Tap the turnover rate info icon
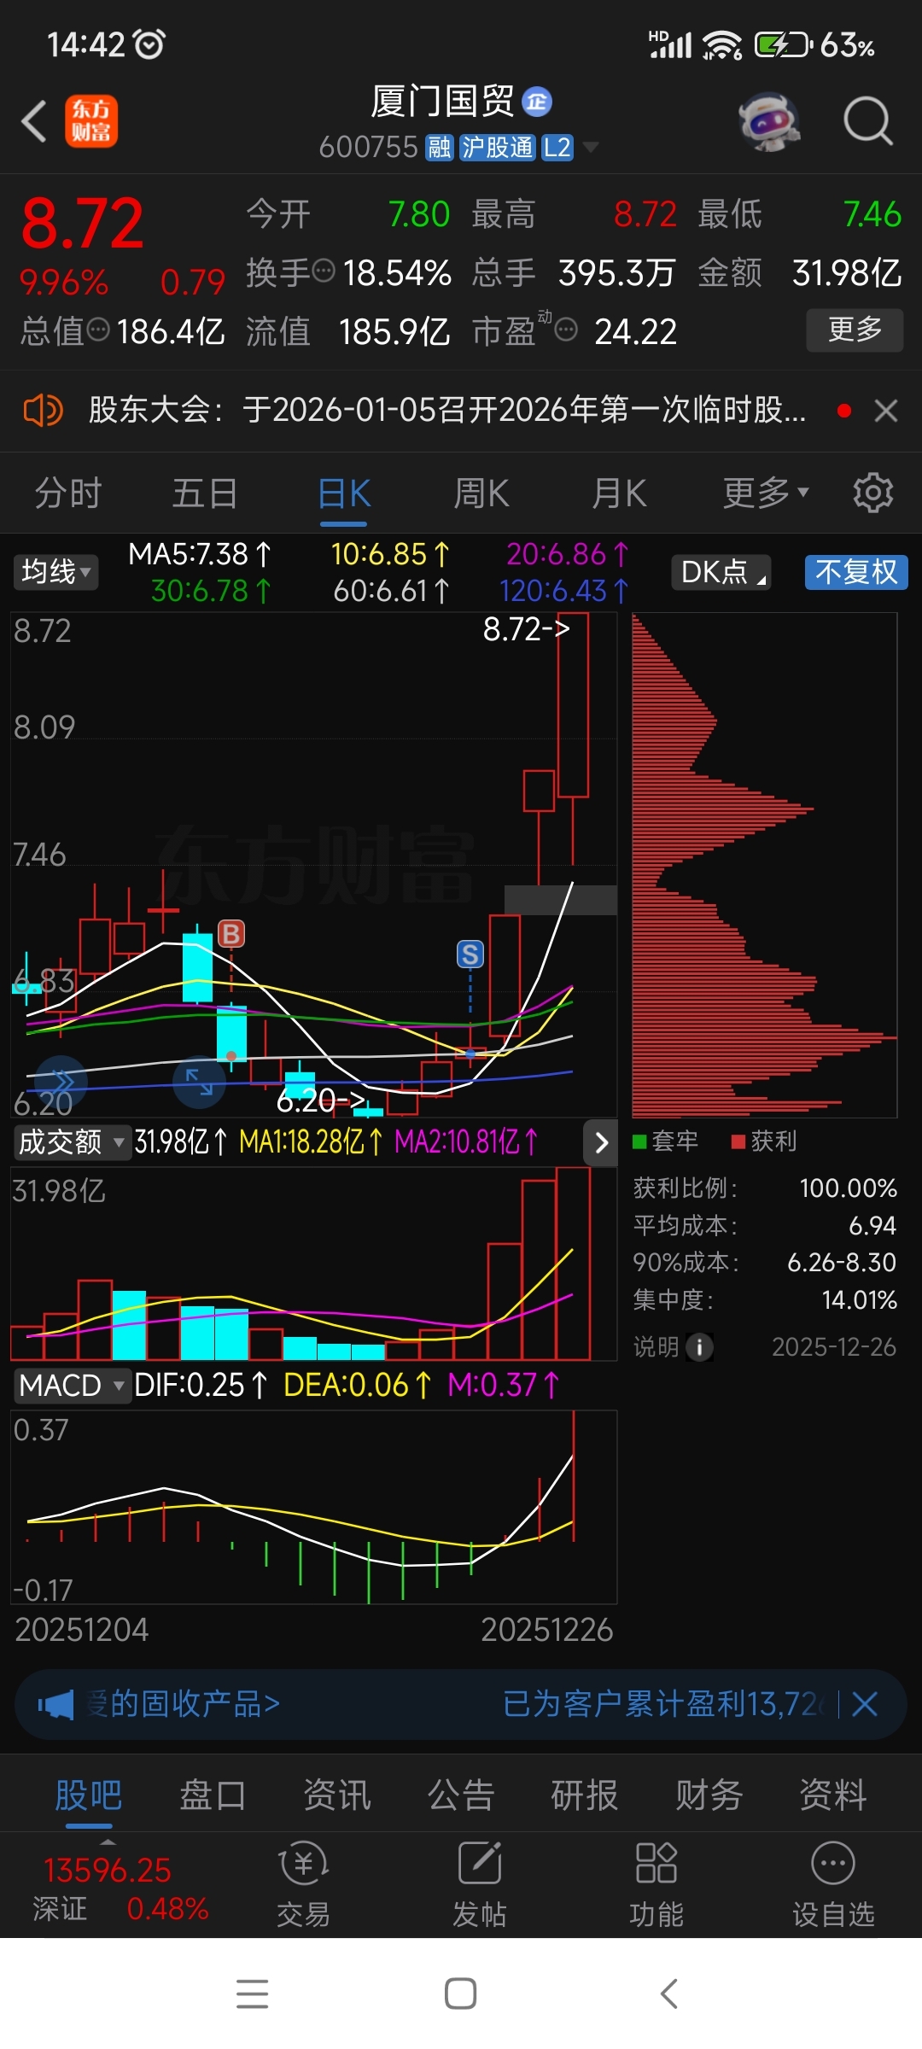922x2049 pixels. click(x=324, y=271)
